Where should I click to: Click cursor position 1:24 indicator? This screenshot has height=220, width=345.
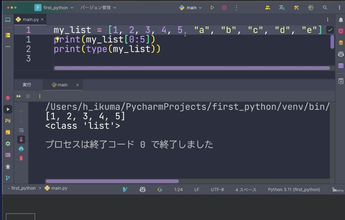tap(178, 190)
